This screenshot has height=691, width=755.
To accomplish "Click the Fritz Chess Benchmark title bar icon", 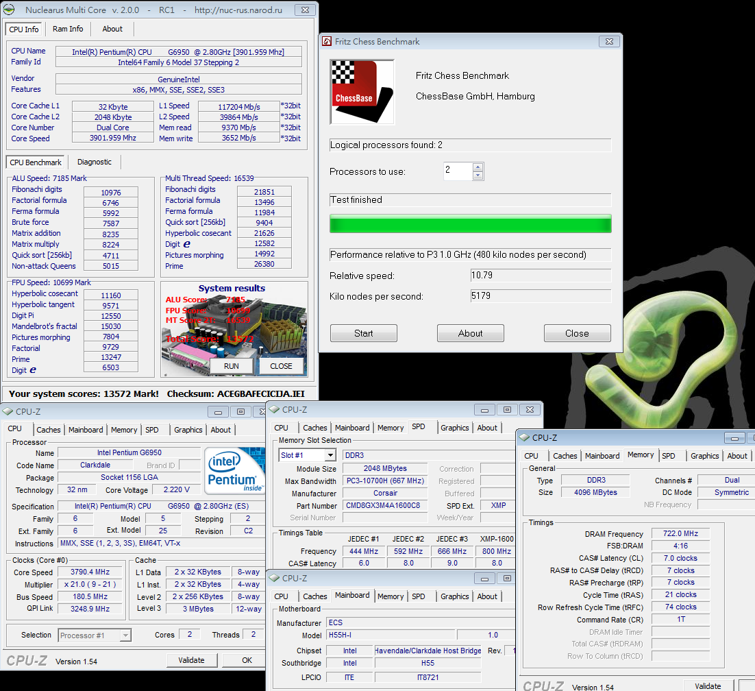I will click(x=327, y=42).
